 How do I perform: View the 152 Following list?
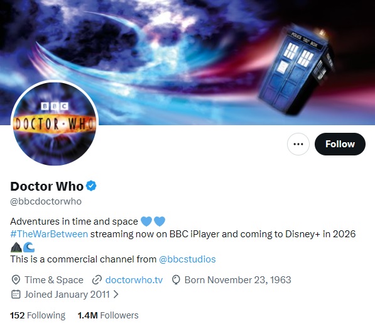(38, 315)
